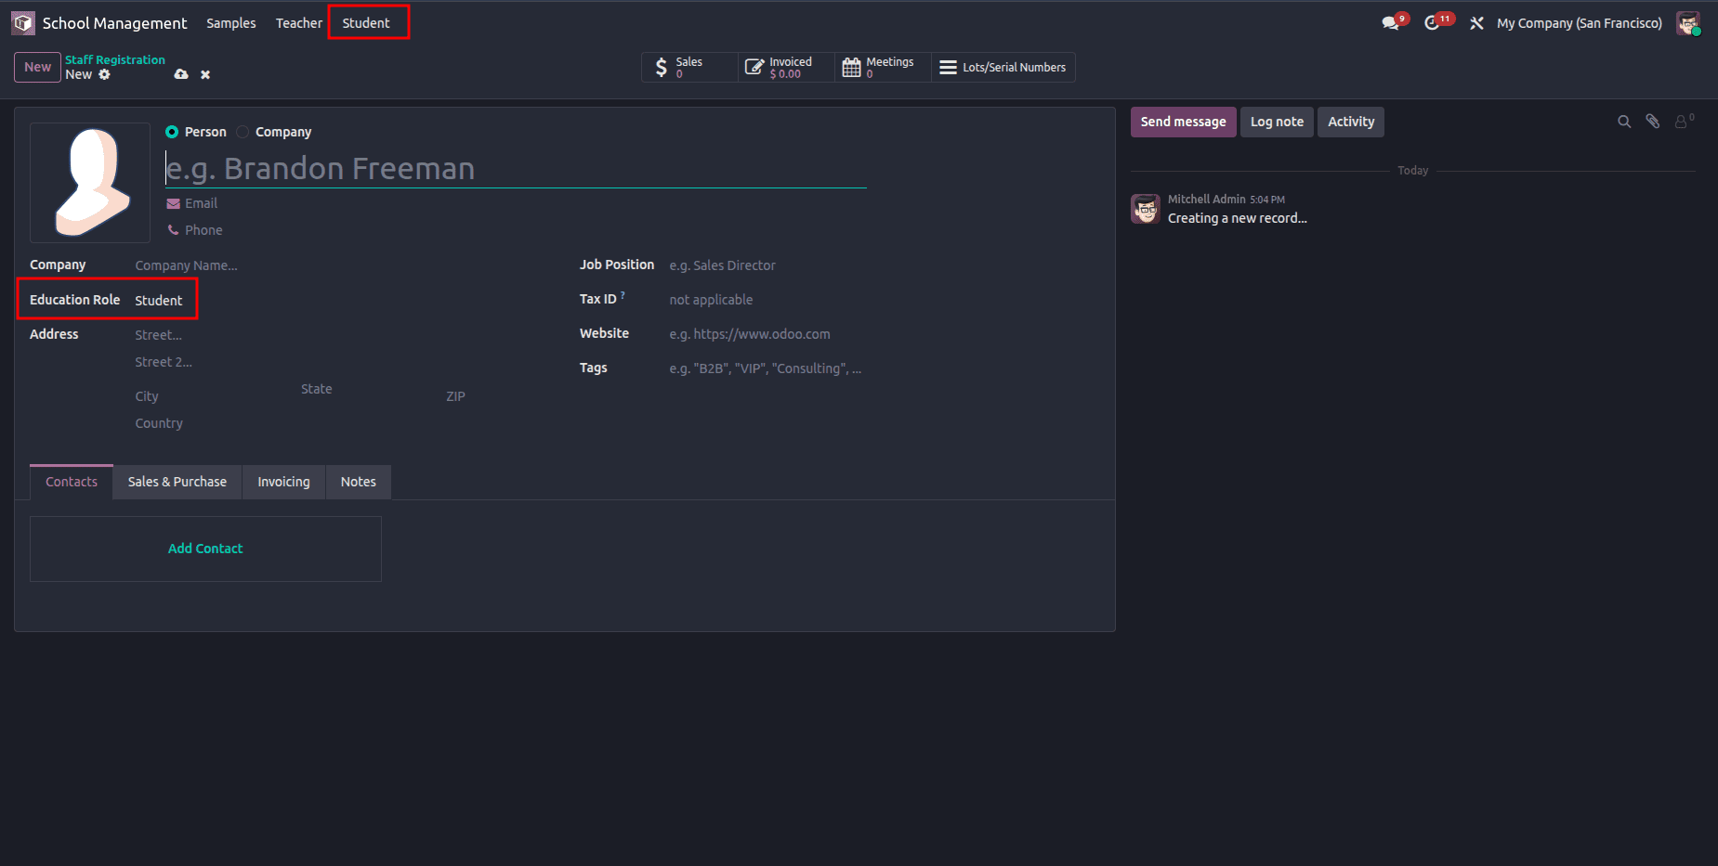
Task: Go back via Staff Registration breadcrumb
Action: click(115, 59)
